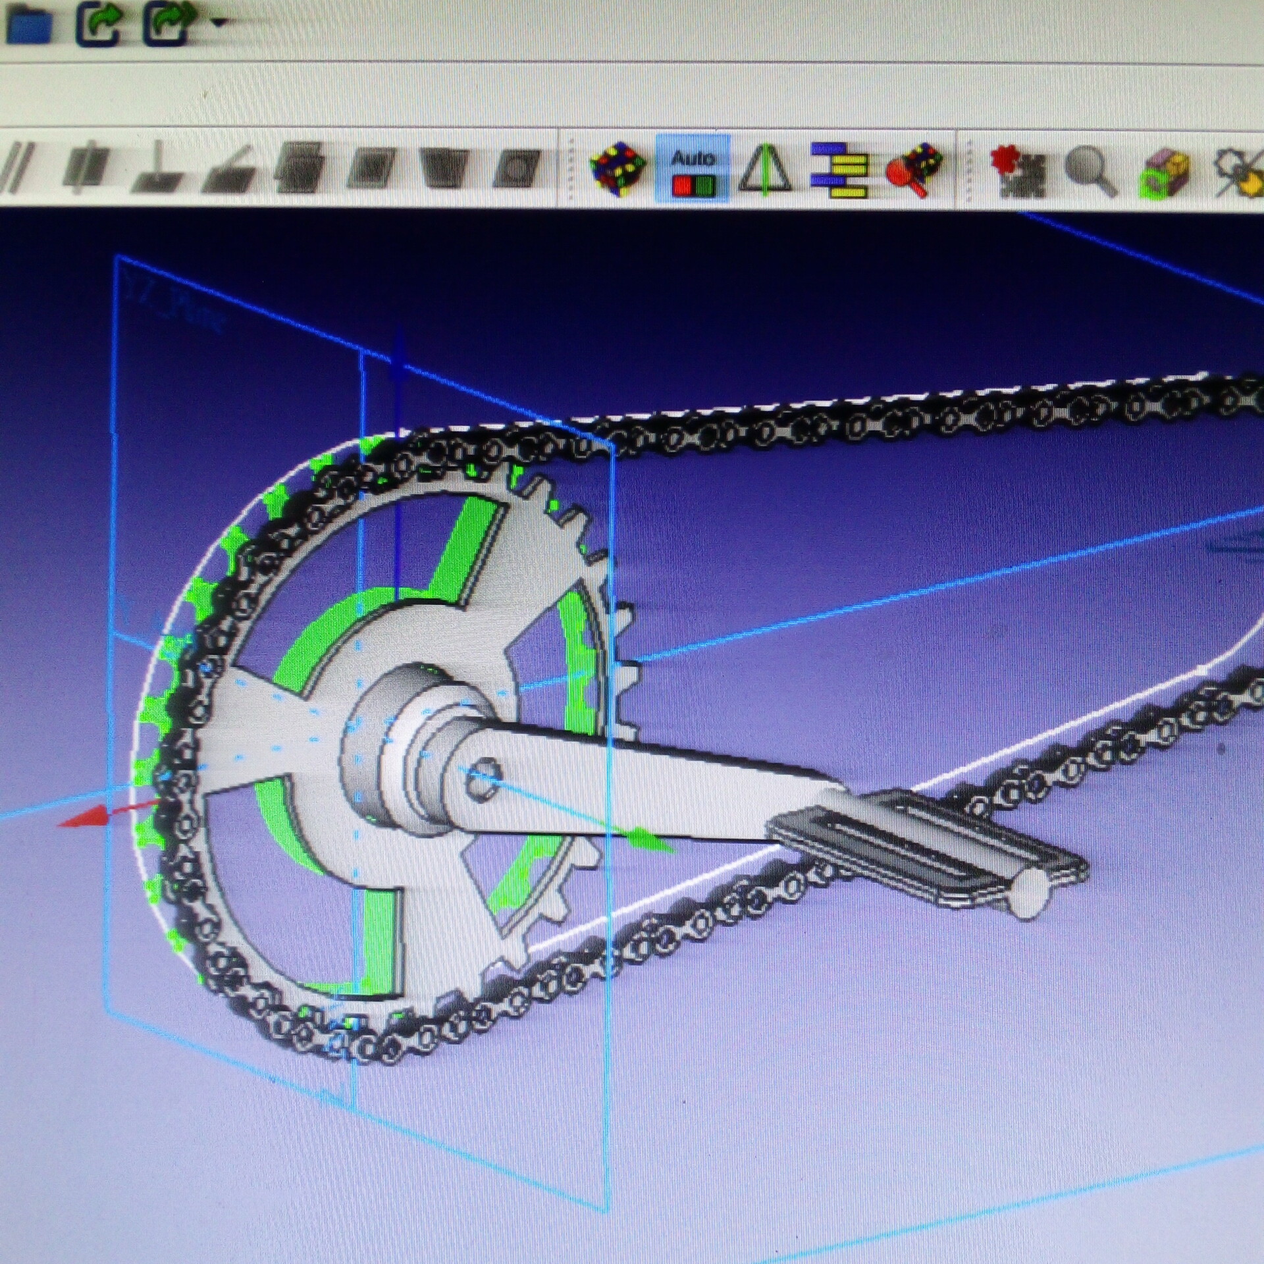Click the cube with red magnifier icon
The width and height of the screenshot is (1264, 1264).
(x=914, y=170)
